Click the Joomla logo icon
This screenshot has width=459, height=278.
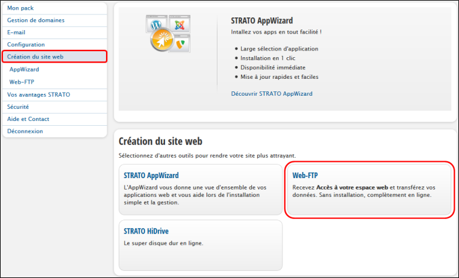click(x=180, y=24)
